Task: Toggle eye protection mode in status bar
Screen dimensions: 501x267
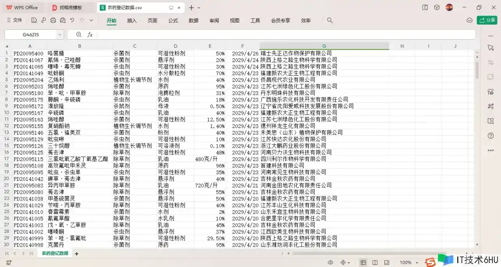Action: click(330, 262)
